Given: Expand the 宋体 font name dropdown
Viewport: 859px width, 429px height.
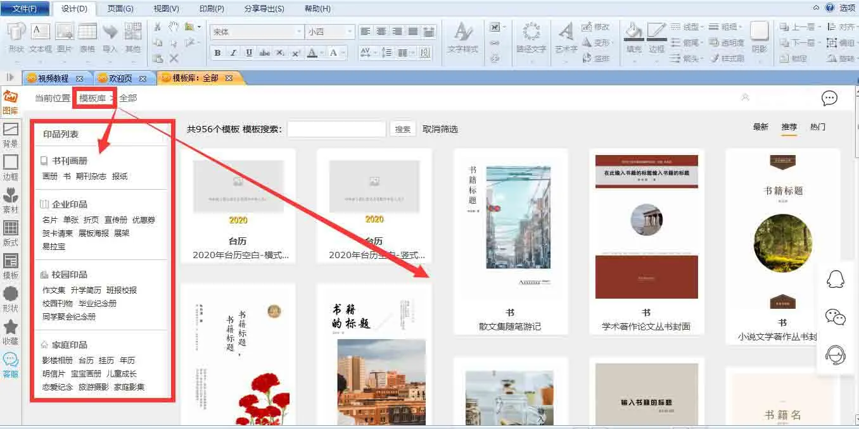Looking at the screenshot, I should (299, 32).
